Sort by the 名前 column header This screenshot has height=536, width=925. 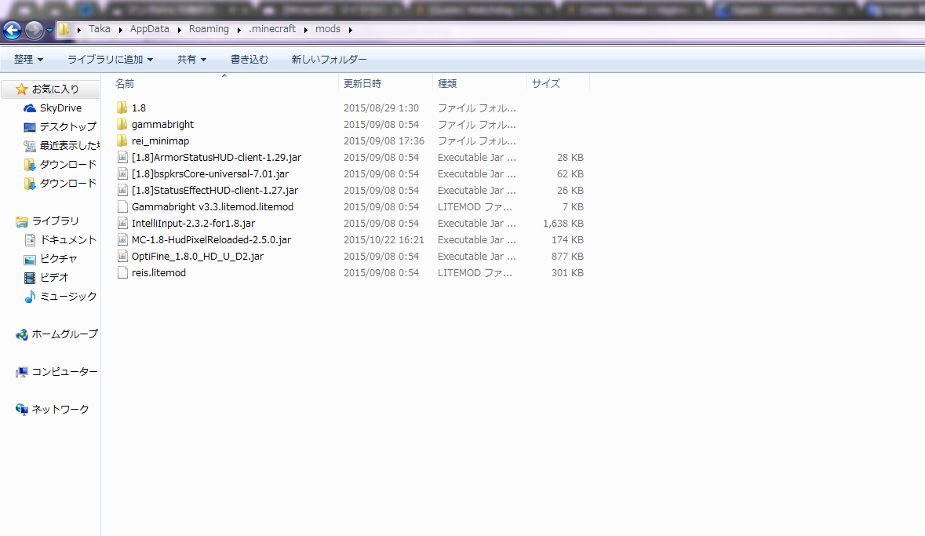pyautogui.click(x=224, y=84)
